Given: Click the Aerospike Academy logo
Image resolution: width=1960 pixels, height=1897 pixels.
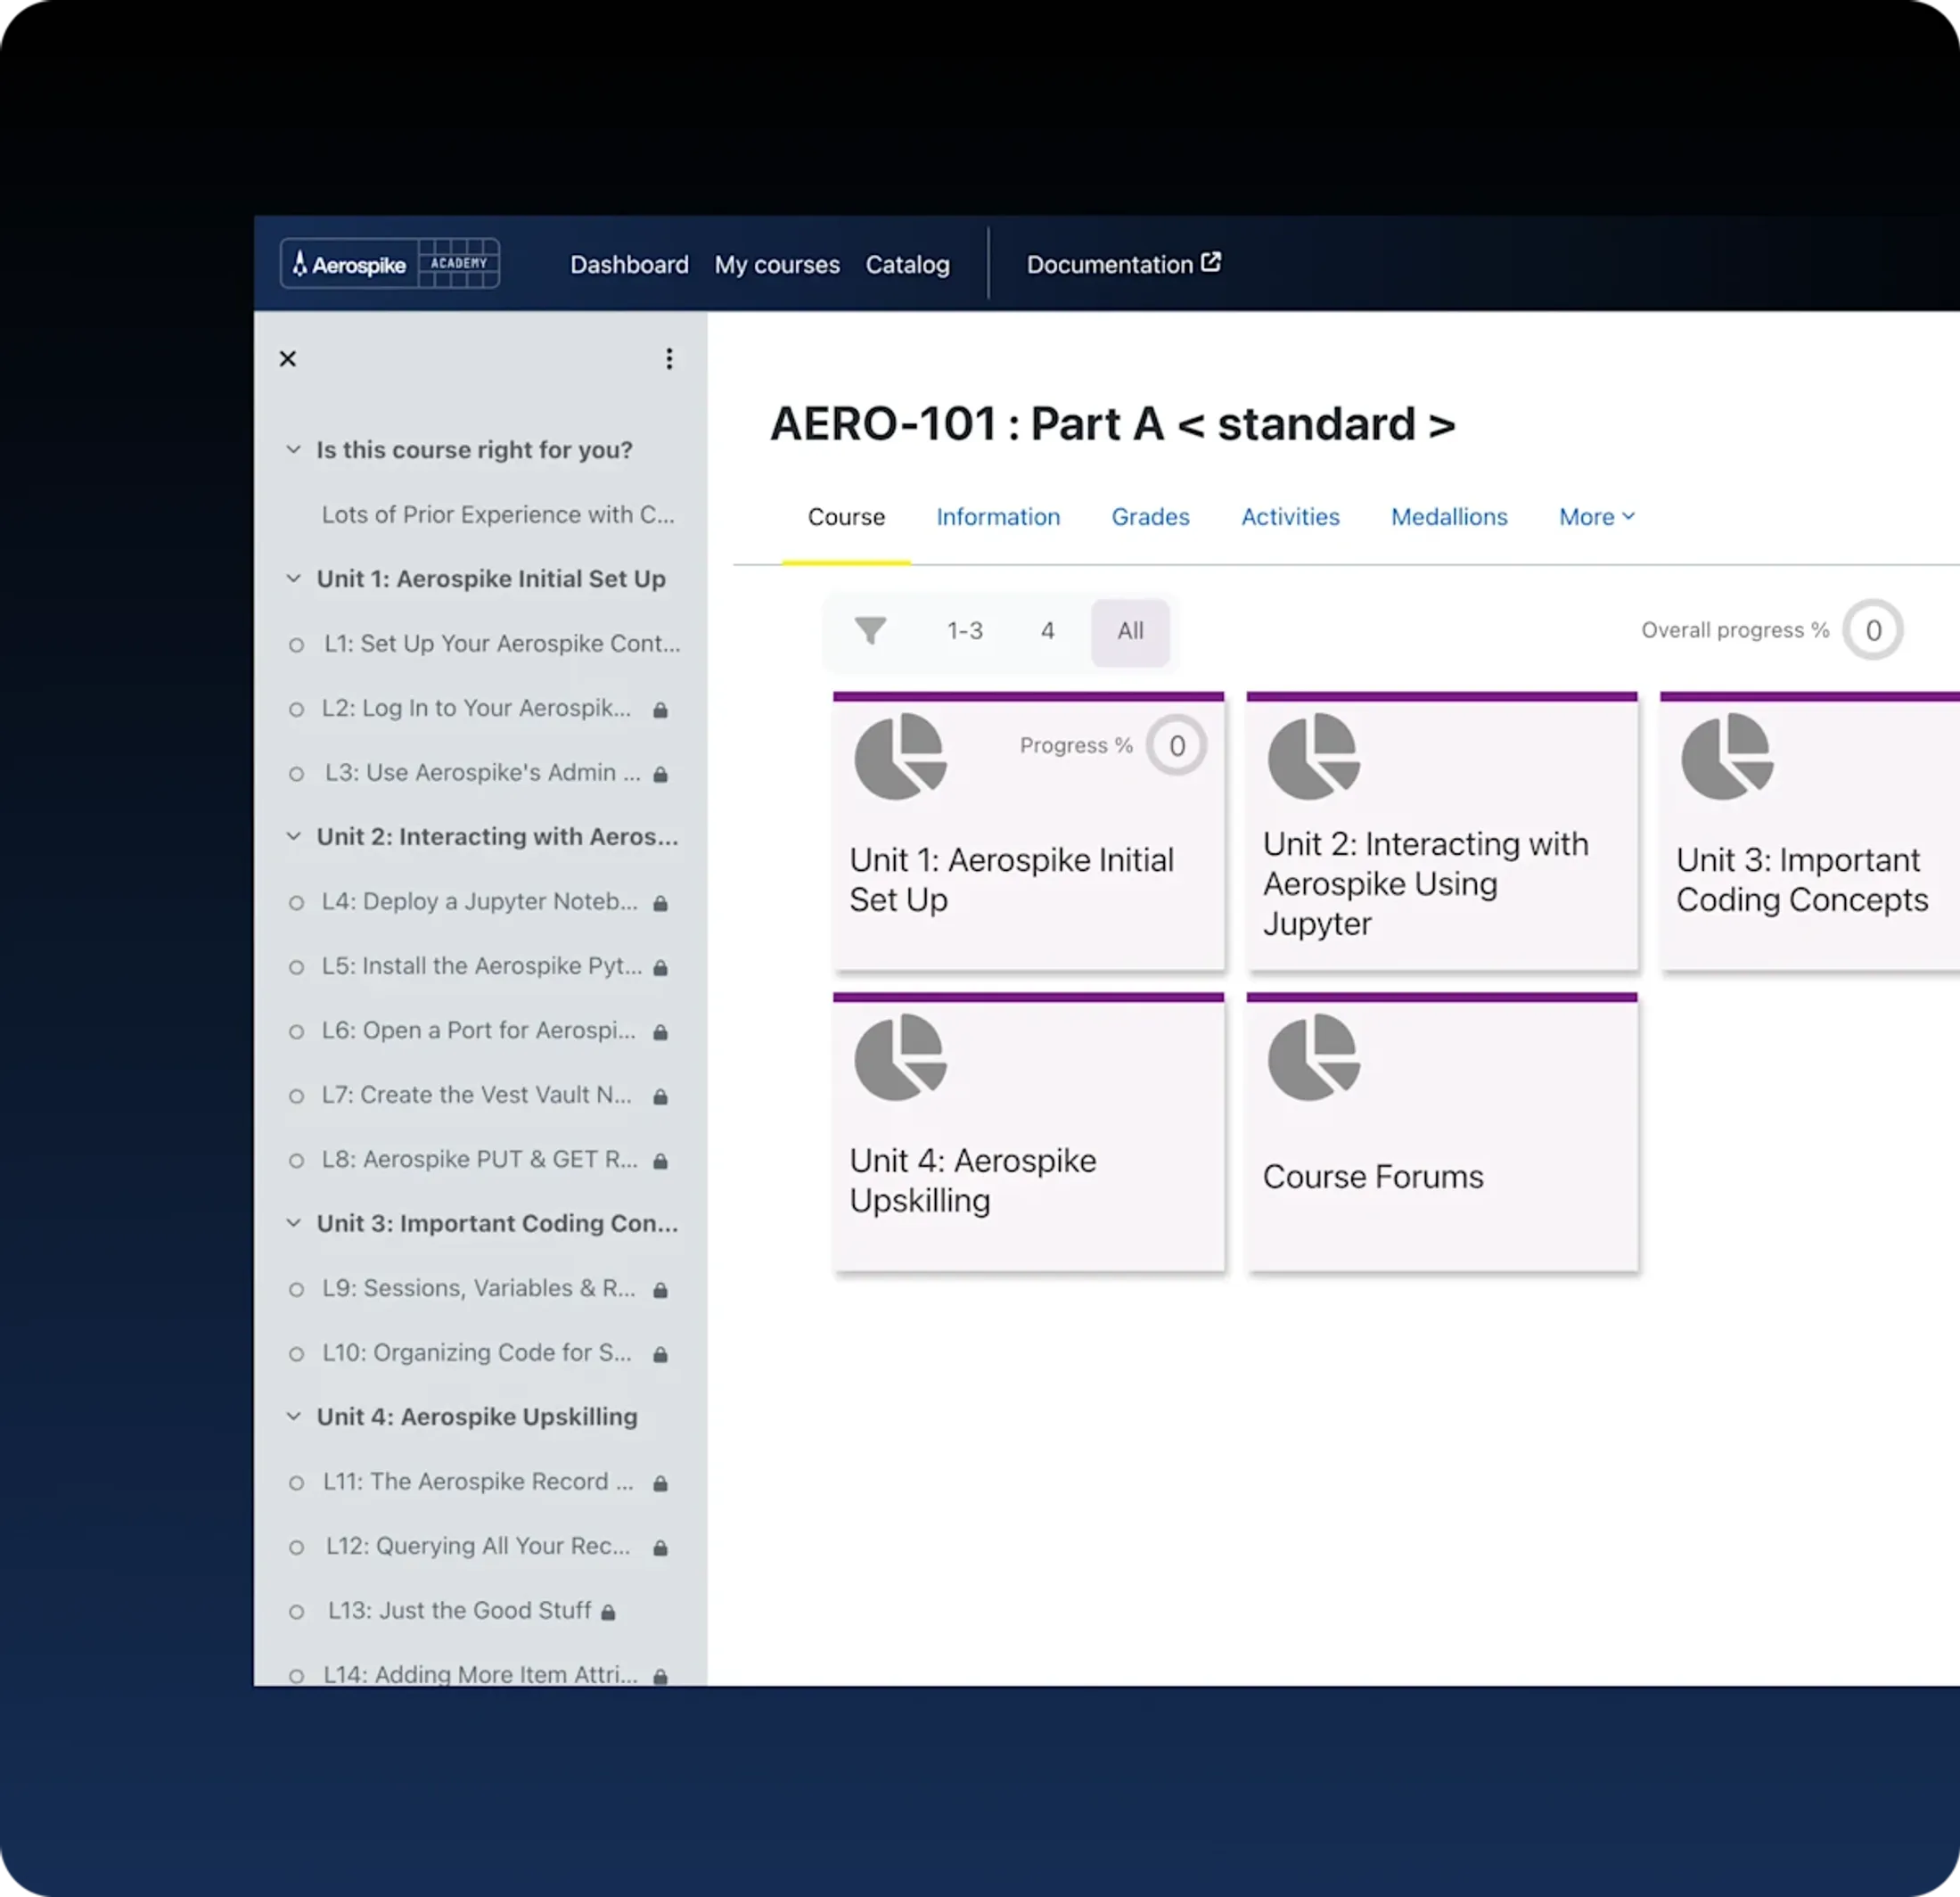Looking at the screenshot, I should pyautogui.click(x=389, y=264).
